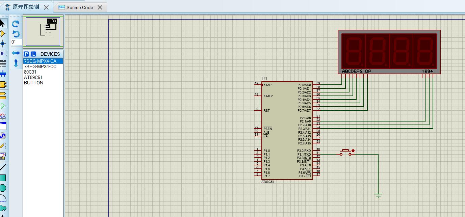The image size is (465, 217).
Task: Flip component vertically (Y-Mirror)
Action: [16, 63]
